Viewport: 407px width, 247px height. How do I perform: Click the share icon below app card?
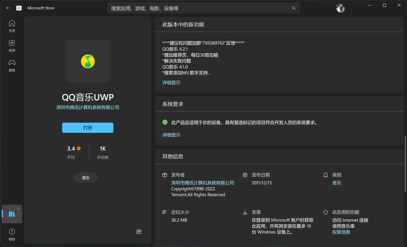[139, 231]
